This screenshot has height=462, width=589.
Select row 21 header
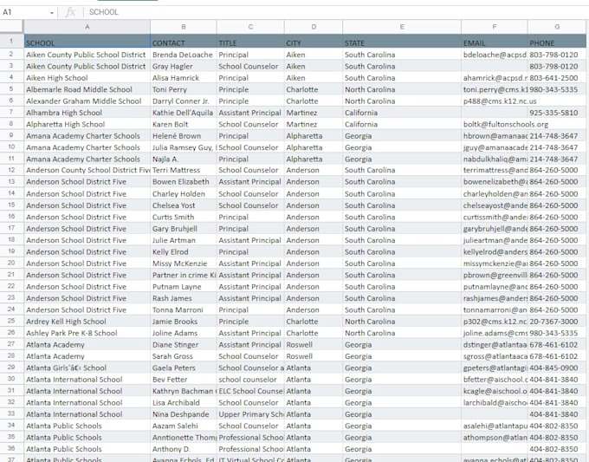pos(11,275)
